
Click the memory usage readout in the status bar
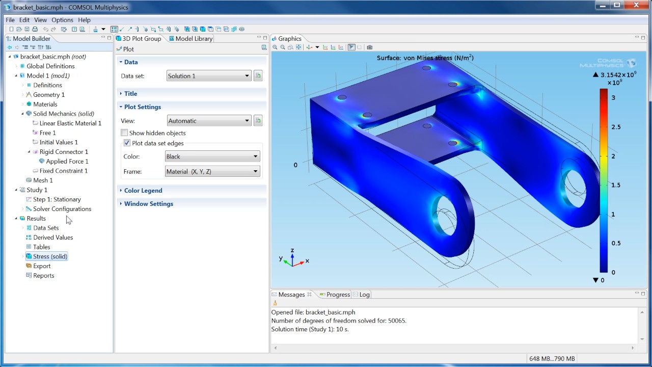tap(552, 358)
